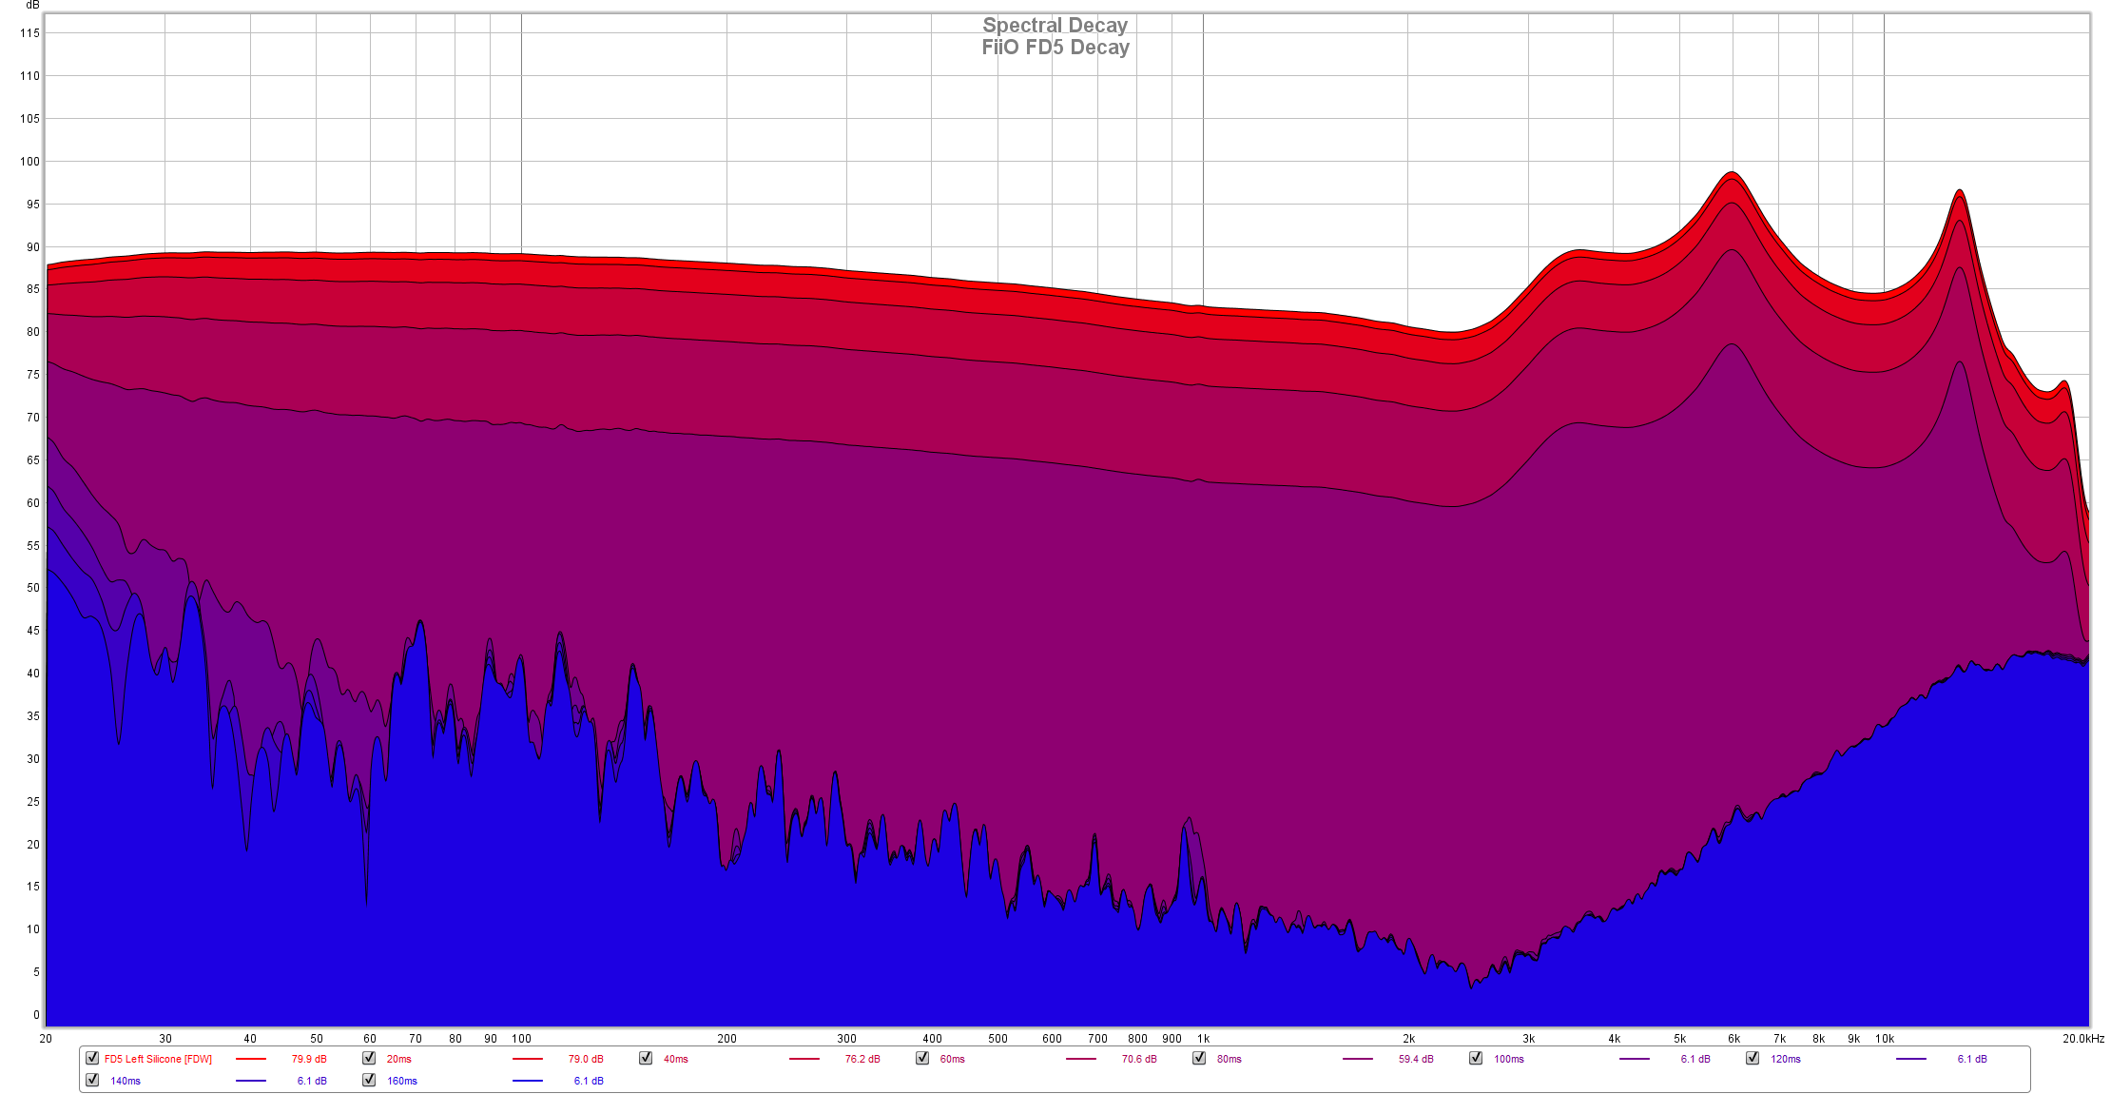Toggle the 140ms slice checkbox
Screen dimensions: 2111x1094
[x=92, y=1080]
